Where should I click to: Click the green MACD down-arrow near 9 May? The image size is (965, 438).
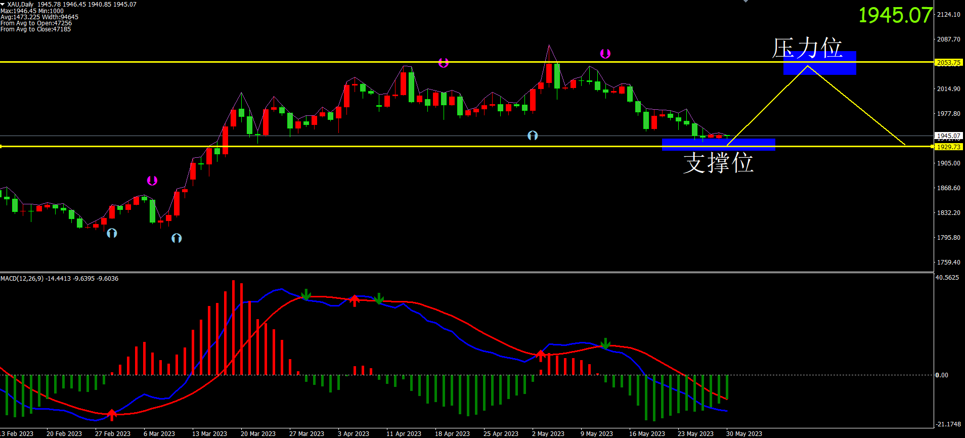pyautogui.click(x=605, y=344)
